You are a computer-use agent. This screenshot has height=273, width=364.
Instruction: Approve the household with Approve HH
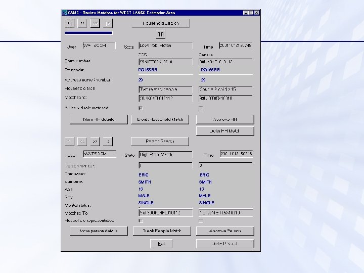click(225, 119)
